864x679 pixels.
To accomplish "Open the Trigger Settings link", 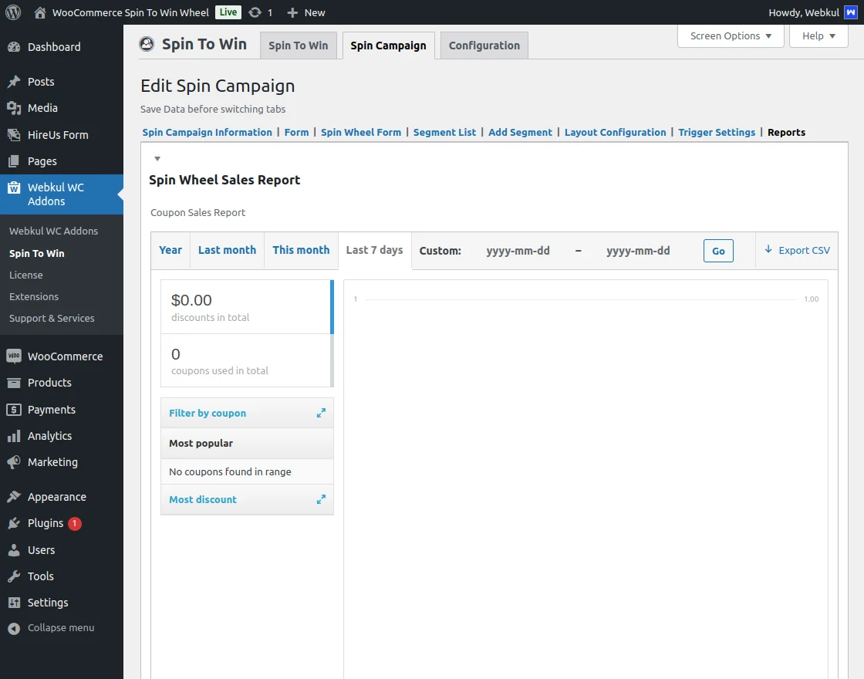I will (x=717, y=133).
